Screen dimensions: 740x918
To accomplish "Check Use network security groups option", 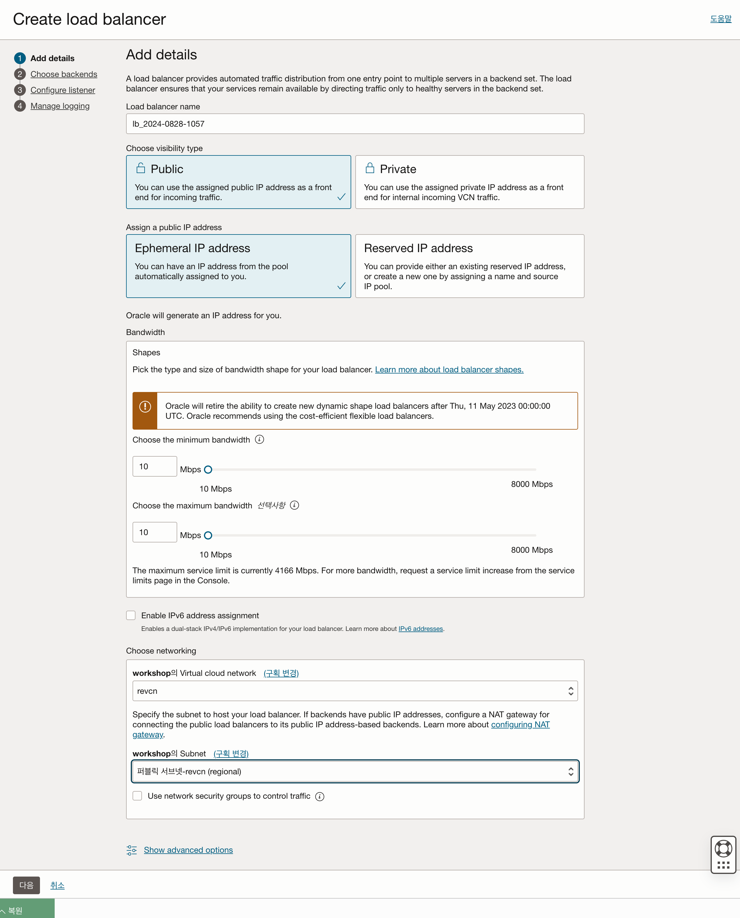I will click(x=137, y=796).
